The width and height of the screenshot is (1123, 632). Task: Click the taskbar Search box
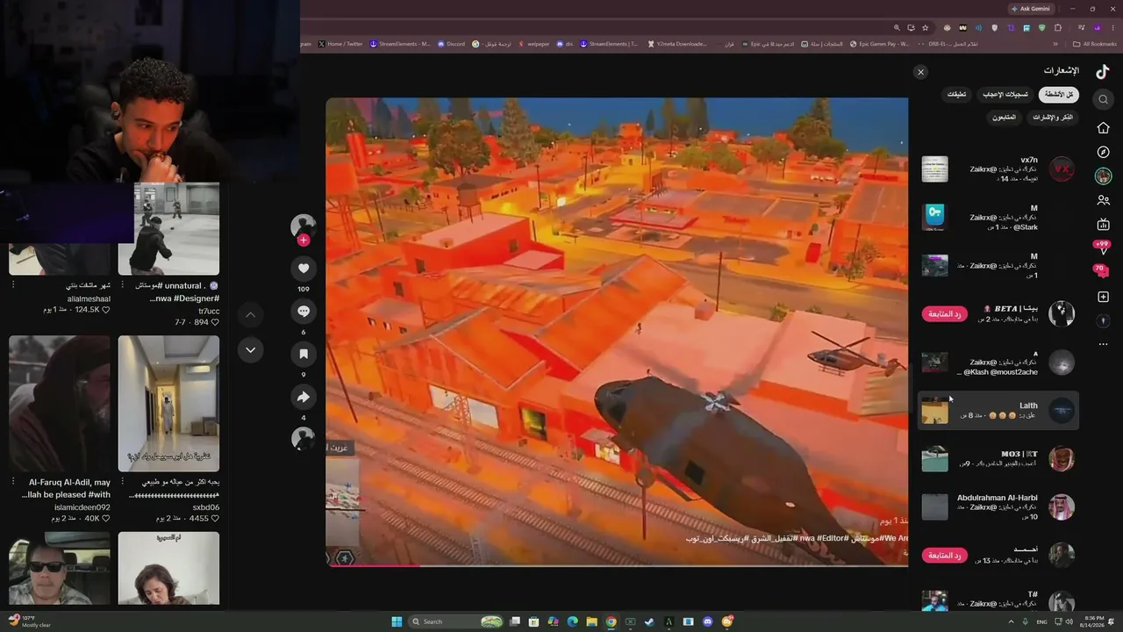point(456,621)
